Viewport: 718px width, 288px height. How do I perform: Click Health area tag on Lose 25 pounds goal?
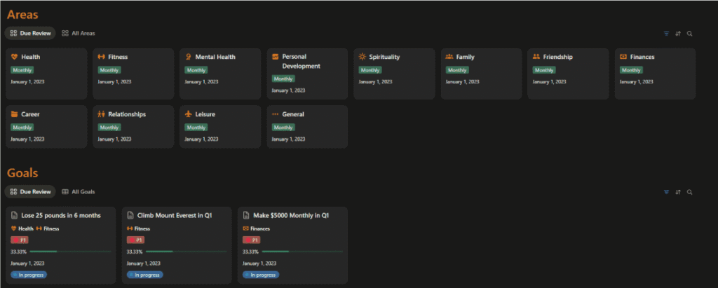pos(22,228)
